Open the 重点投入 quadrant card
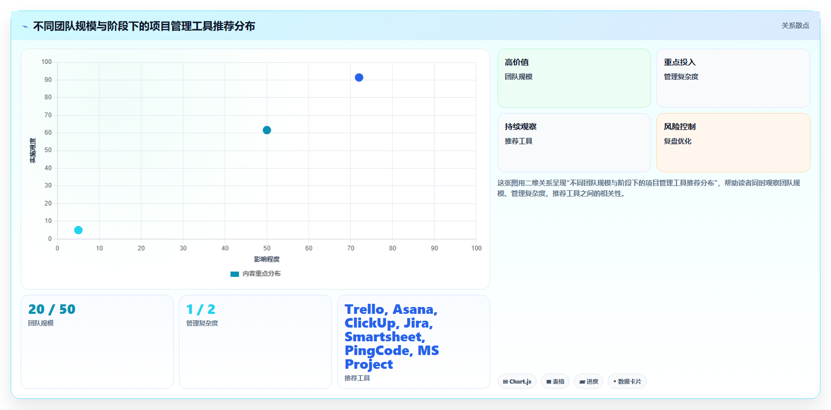 [733, 78]
